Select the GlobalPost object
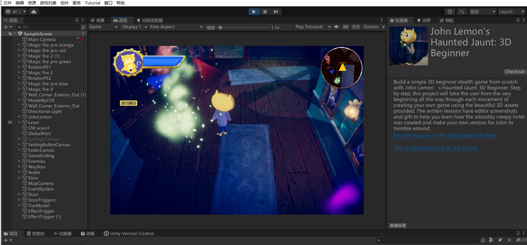This screenshot has width=527, height=245. click(x=39, y=133)
